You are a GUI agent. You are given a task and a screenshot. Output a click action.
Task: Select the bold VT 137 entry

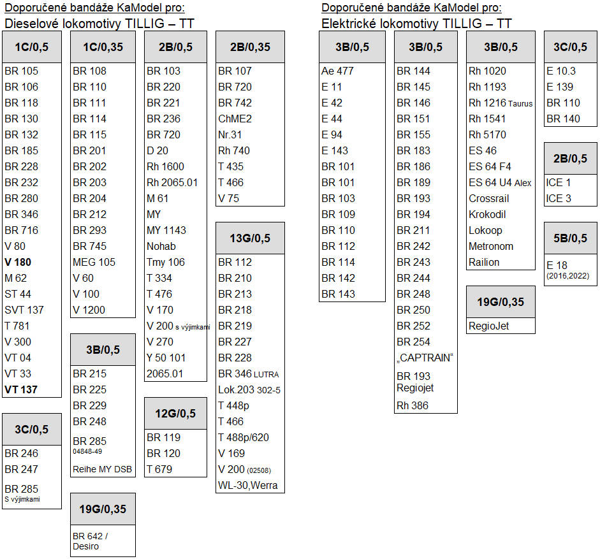[x=21, y=389]
